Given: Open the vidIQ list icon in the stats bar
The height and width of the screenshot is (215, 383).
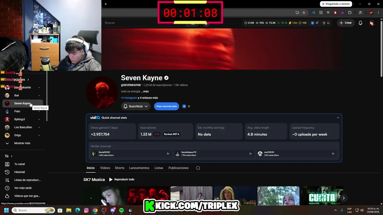Looking at the screenshot, I should pos(317,23).
